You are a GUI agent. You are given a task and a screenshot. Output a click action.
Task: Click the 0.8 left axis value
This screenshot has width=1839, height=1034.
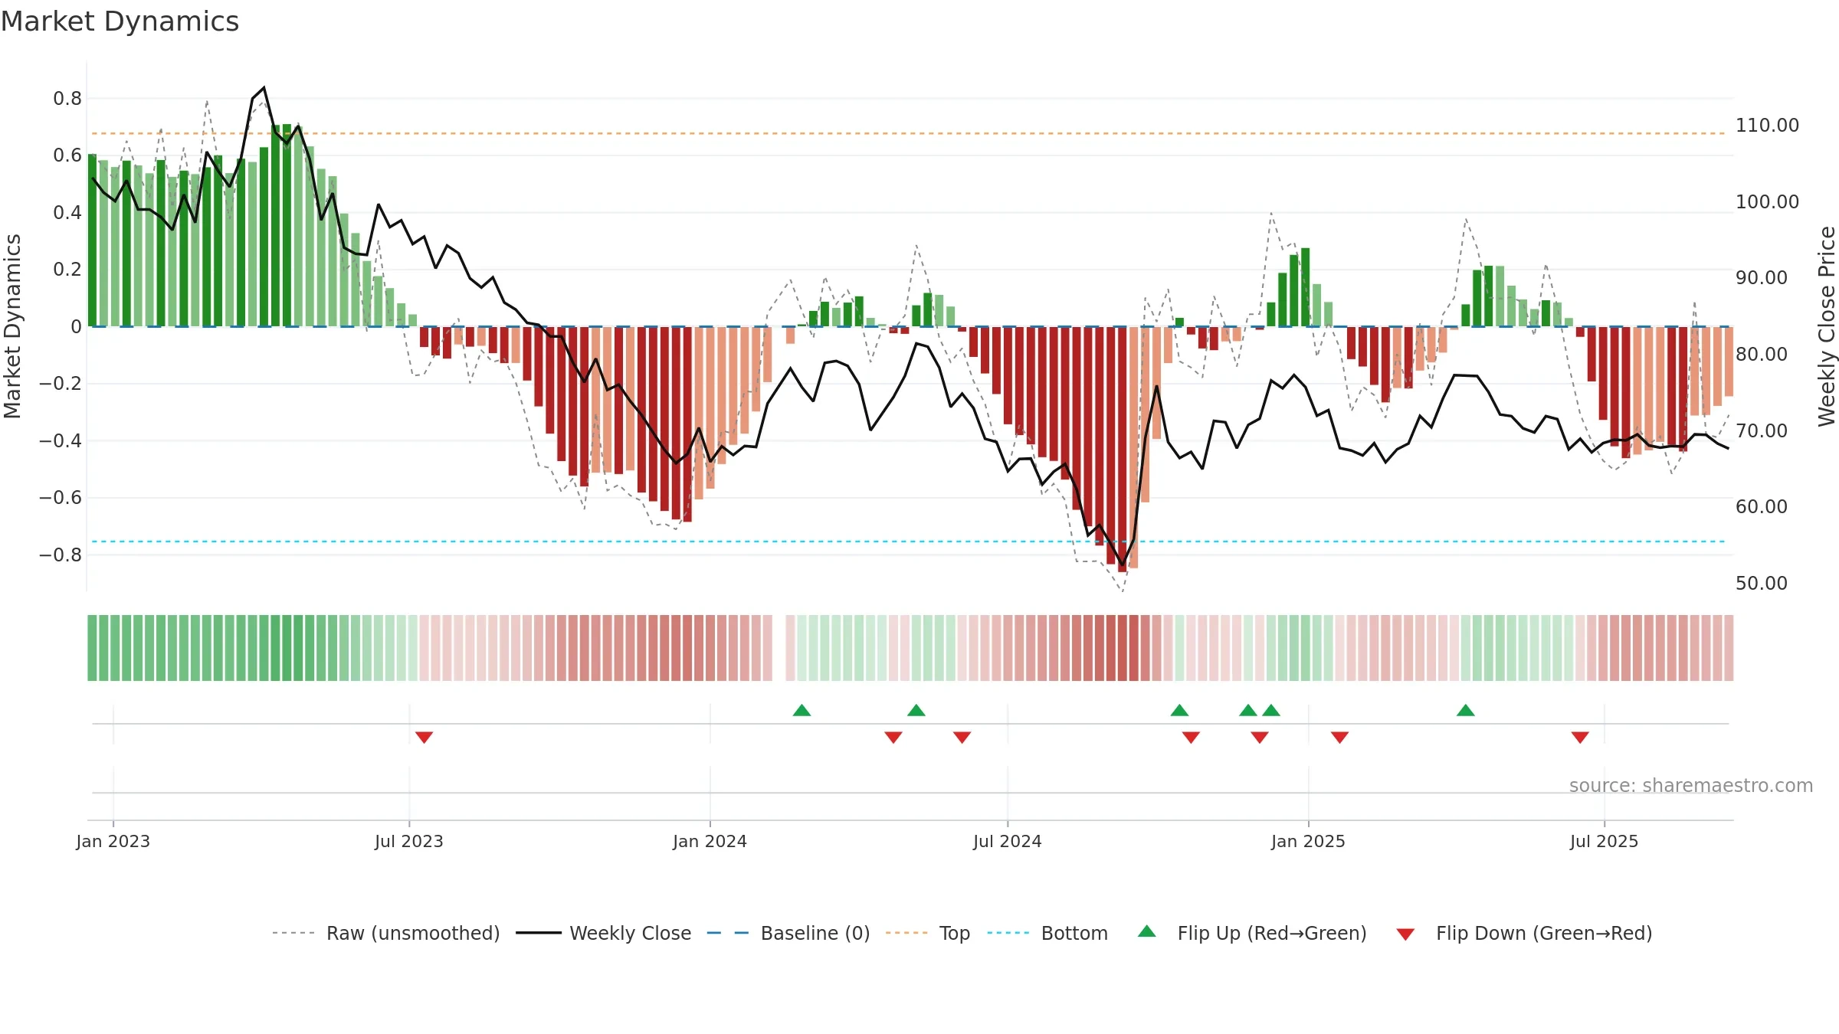point(67,98)
